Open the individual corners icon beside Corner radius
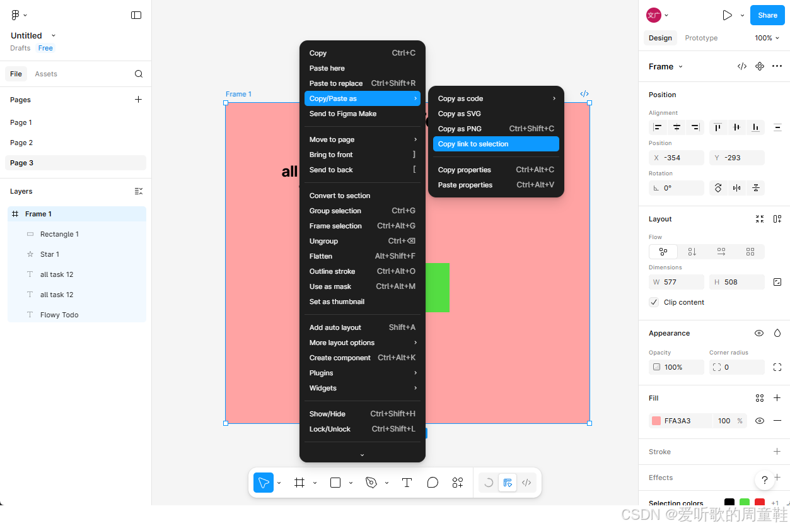790x528 pixels. click(x=777, y=367)
